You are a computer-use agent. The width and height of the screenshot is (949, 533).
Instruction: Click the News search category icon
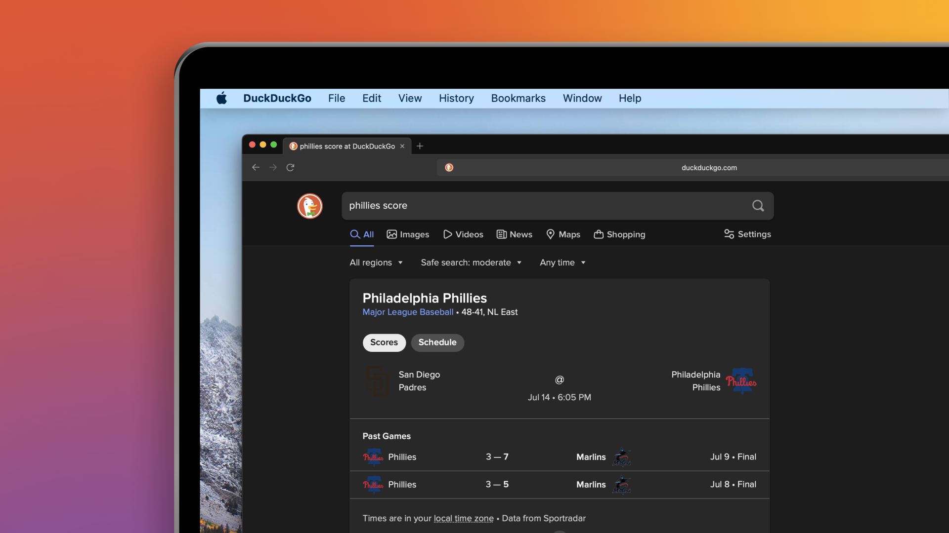[x=501, y=234]
